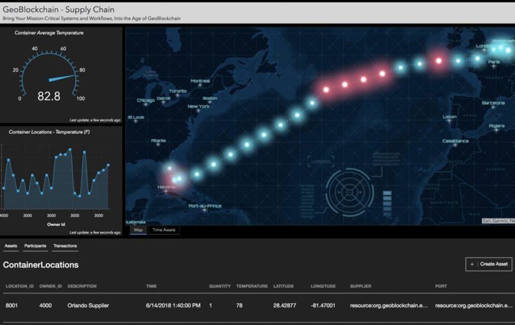Click the Barcelona label on the map
This screenshot has width=515, height=325.
(x=493, y=103)
